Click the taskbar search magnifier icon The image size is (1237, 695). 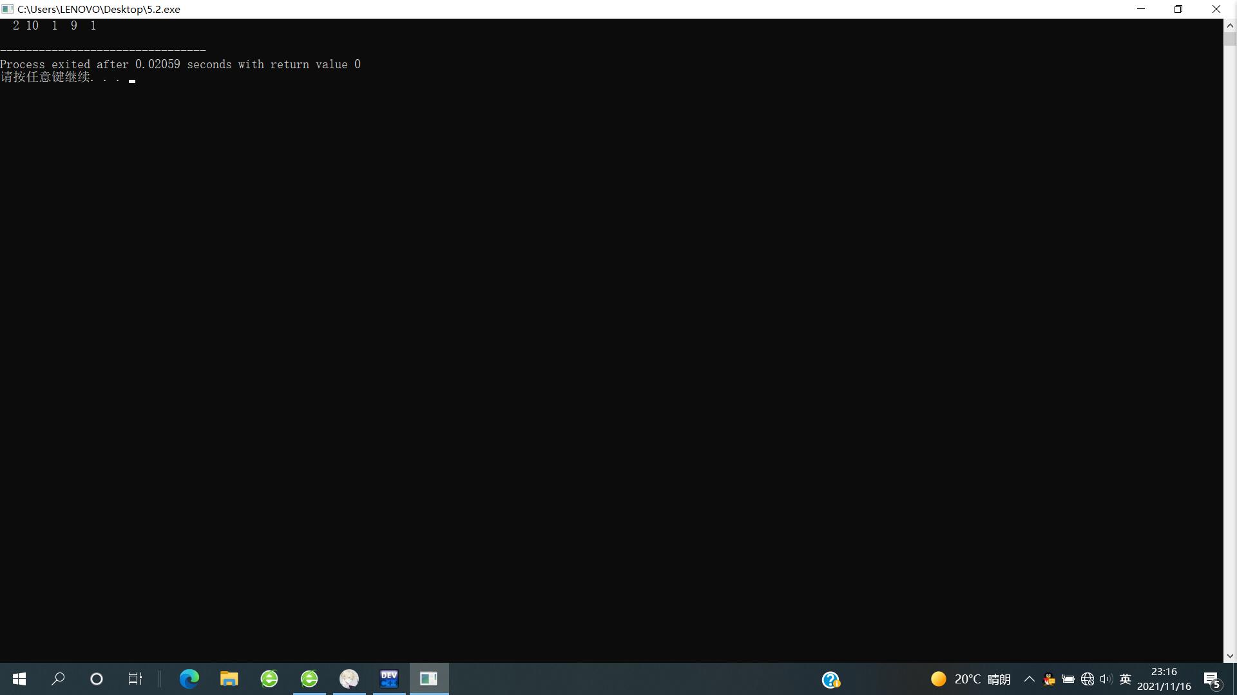tap(58, 679)
